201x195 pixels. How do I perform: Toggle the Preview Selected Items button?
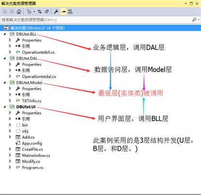point(63,12)
